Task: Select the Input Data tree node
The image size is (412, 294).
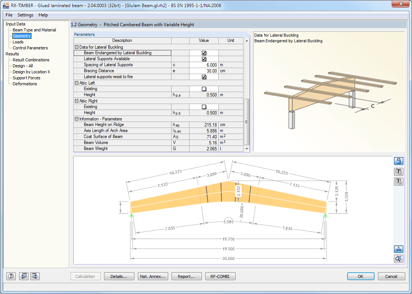Action: click(x=15, y=24)
